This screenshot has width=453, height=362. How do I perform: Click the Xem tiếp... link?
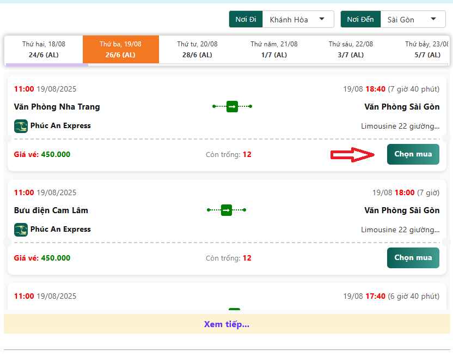click(227, 324)
